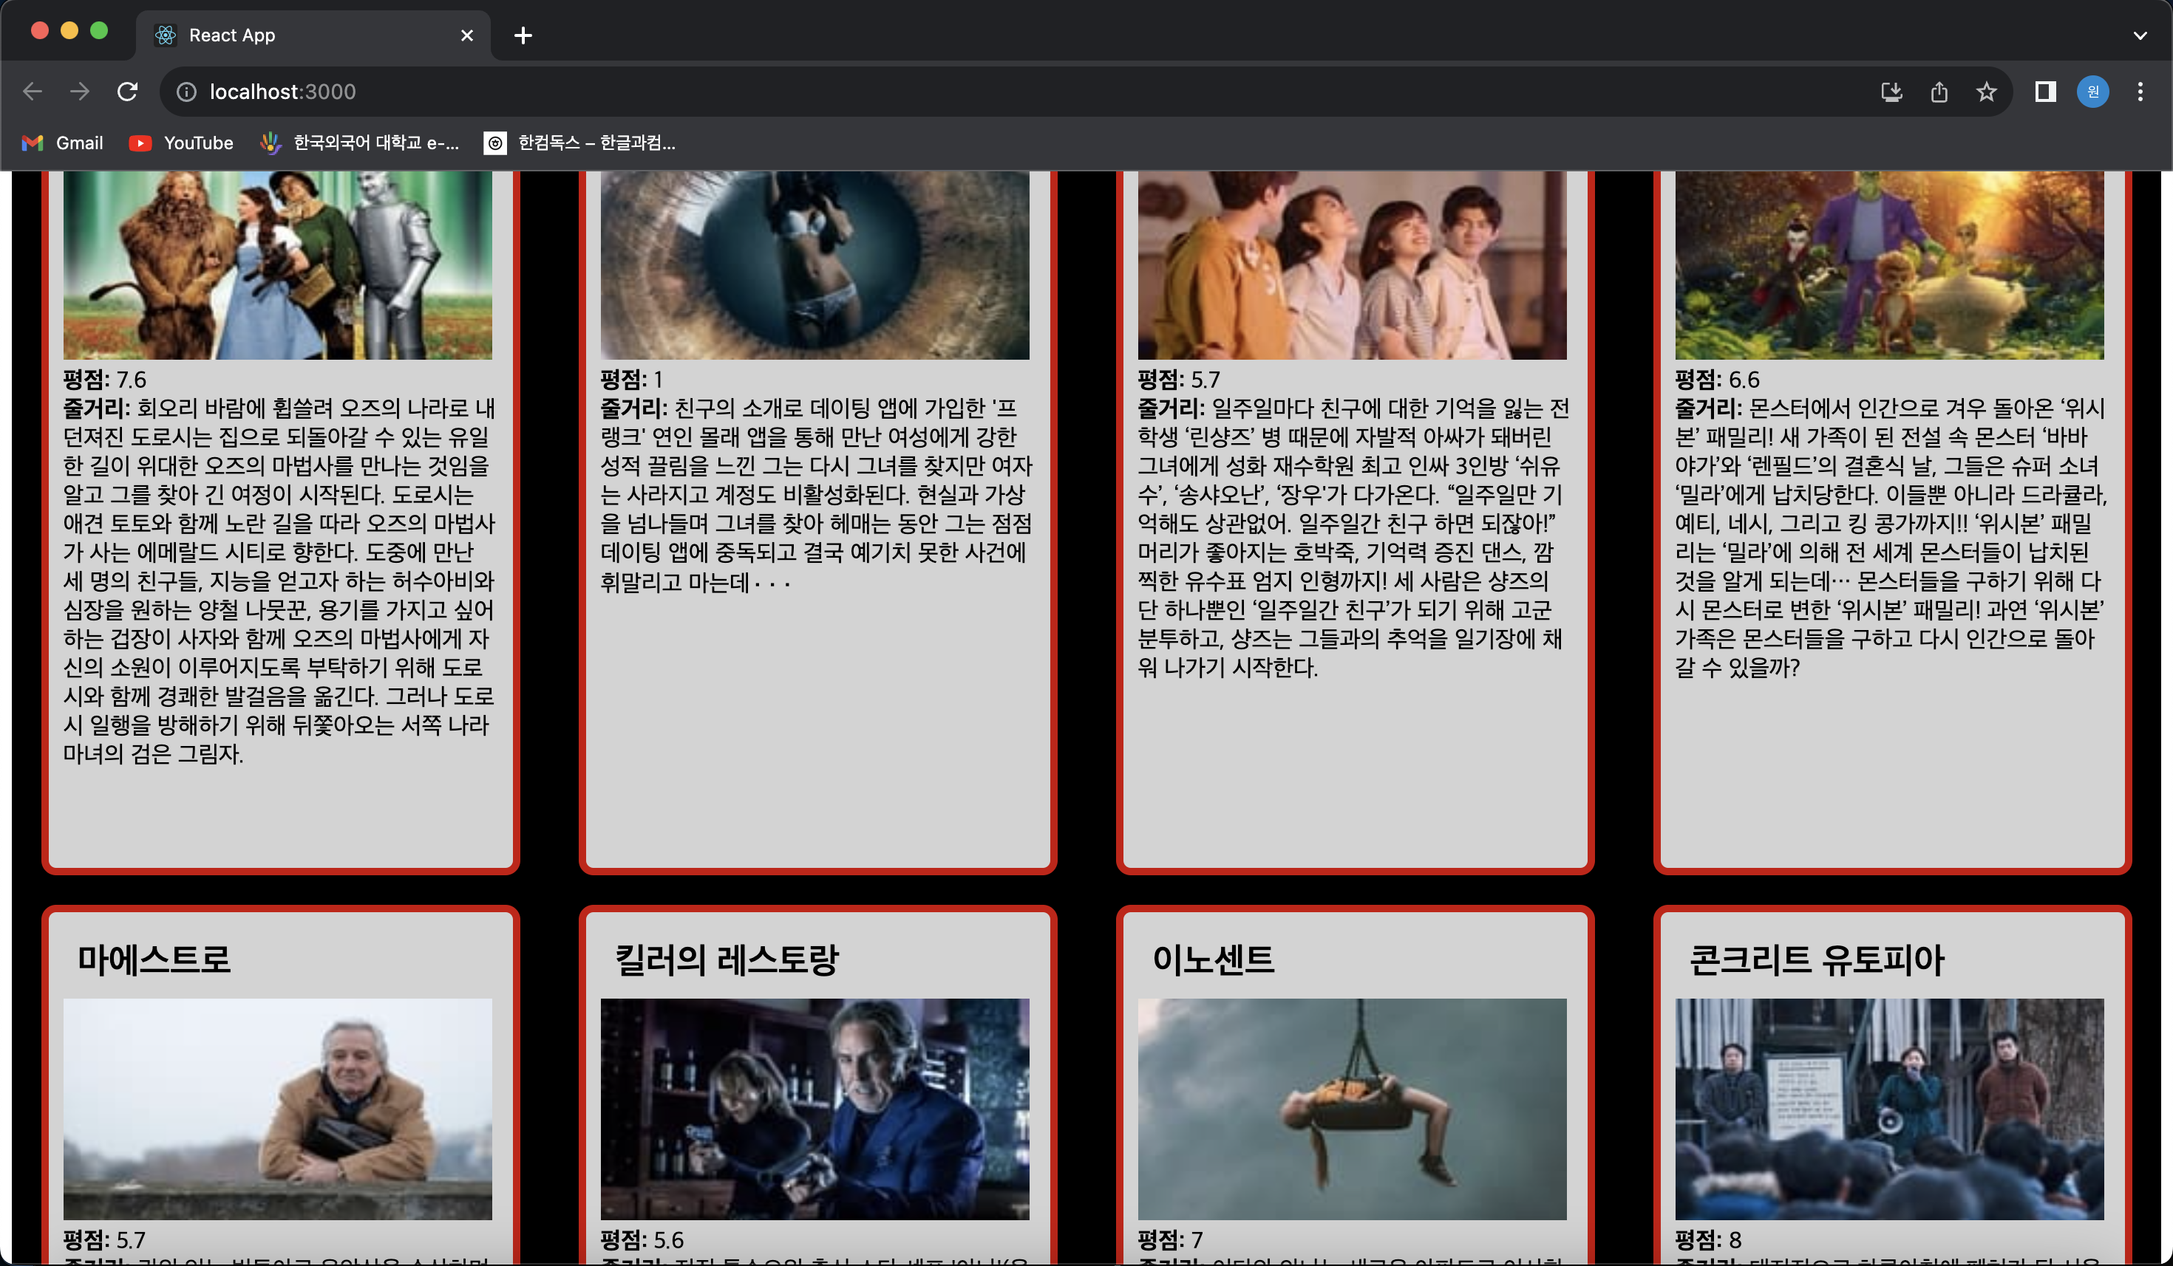
Task: Open the 한국외국어 대학교 e-... bookmark
Action: (359, 143)
